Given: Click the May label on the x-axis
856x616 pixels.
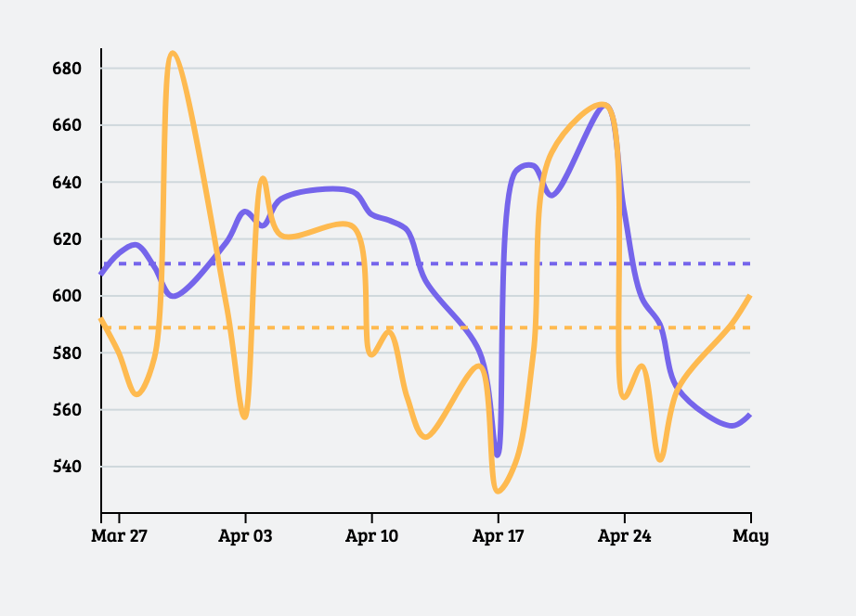Looking at the screenshot, I should click(750, 536).
